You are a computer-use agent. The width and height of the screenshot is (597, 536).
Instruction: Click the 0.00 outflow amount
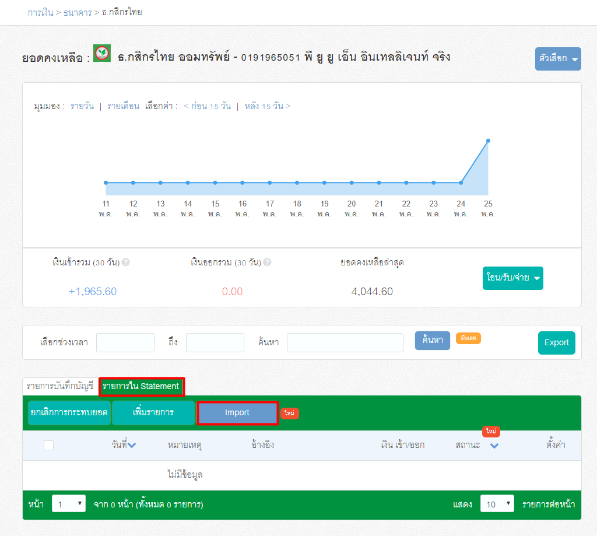[232, 292]
